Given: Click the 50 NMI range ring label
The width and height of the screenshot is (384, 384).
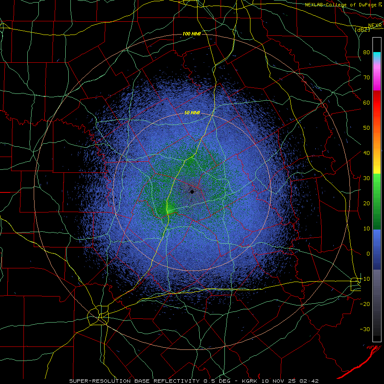Looking at the screenshot, I should [x=192, y=113].
